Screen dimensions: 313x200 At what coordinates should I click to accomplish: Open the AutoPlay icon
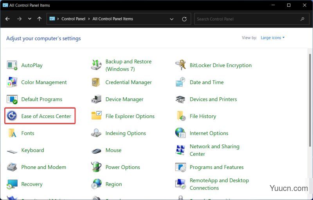(x=12, y=65)
